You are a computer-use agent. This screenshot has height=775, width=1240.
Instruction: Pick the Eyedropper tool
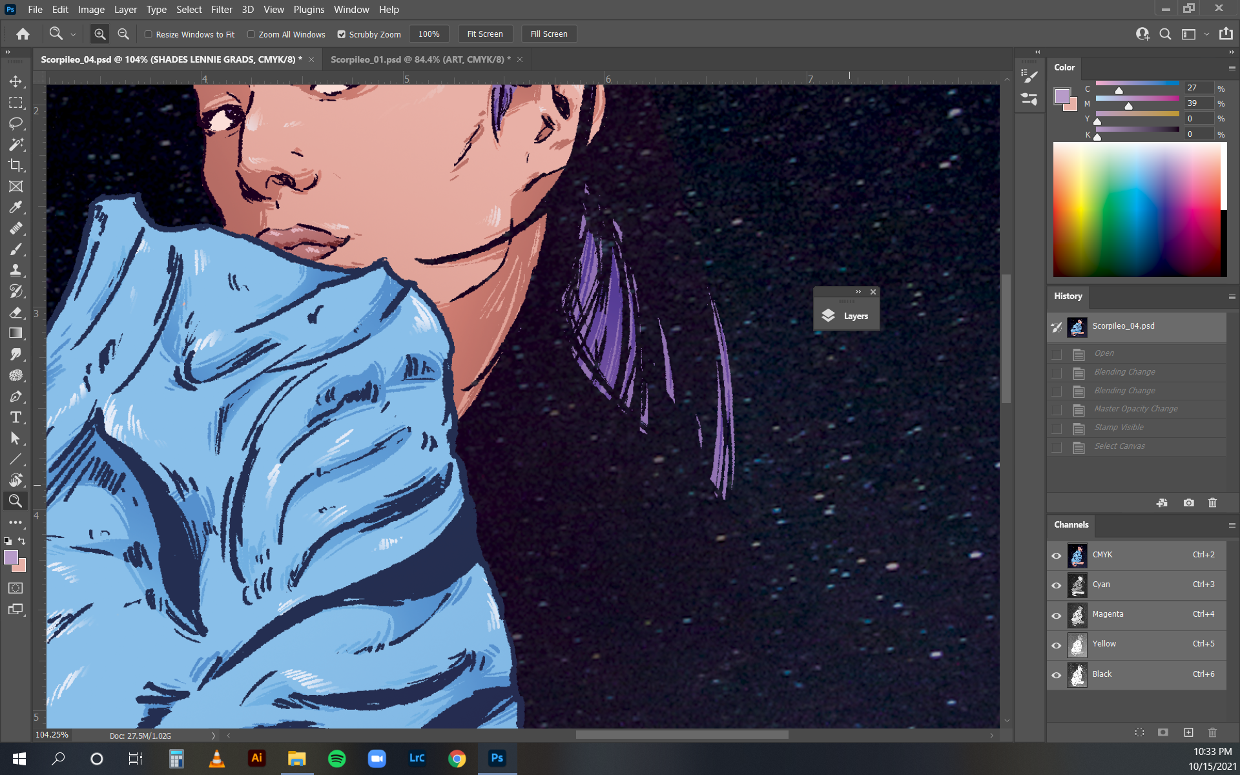pos(15,207)
